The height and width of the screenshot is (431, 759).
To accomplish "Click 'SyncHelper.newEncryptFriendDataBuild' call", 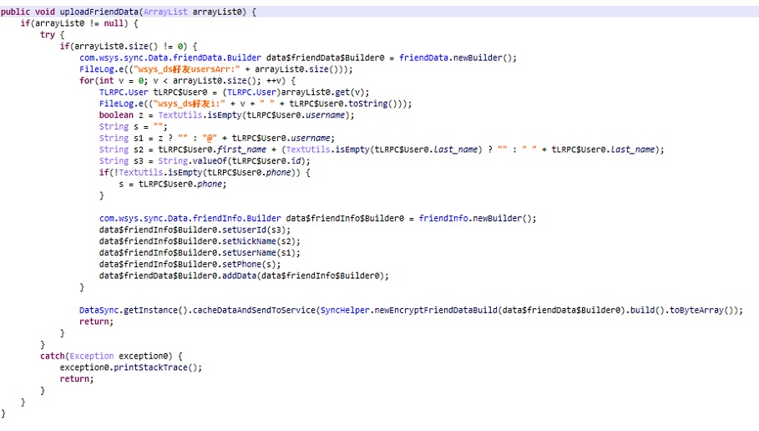I will (x=408, y=310).
